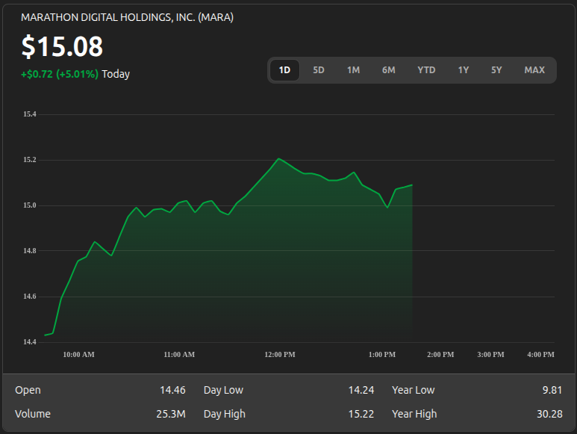577x434 pixels.
Task: Switch chart to 1M range
Action: 353,70
